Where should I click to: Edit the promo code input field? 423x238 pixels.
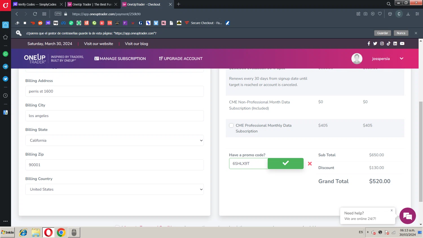point(248,164)
